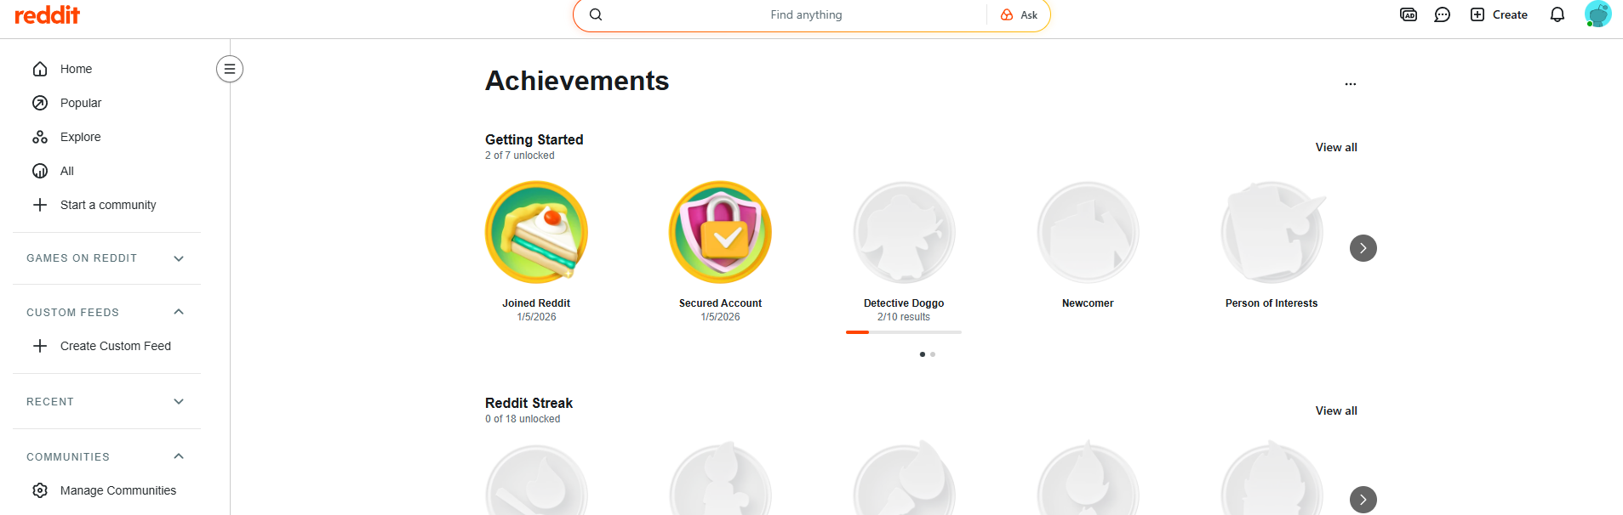
Task: Click the Reddit logo
Action: click(48, 14)
